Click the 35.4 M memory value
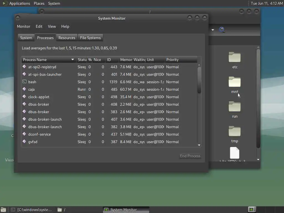This screenshot has height=213, width=284. [x=126, y=97]
